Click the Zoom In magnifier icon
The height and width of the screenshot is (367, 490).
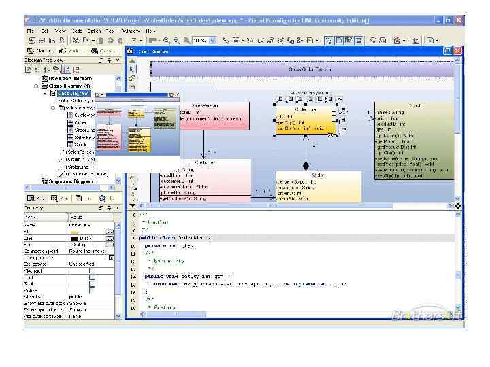coord(167,41)
